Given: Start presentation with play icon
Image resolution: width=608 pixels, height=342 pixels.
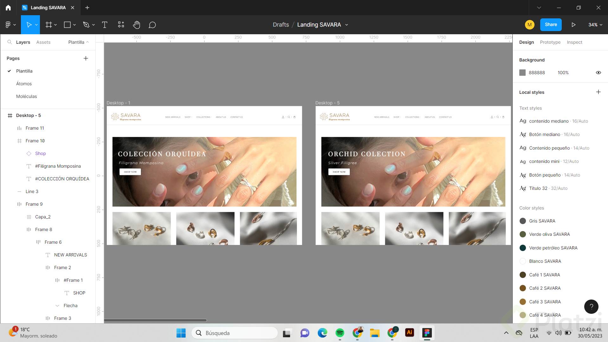Looking at the screenshot, I should click(573, 25).
